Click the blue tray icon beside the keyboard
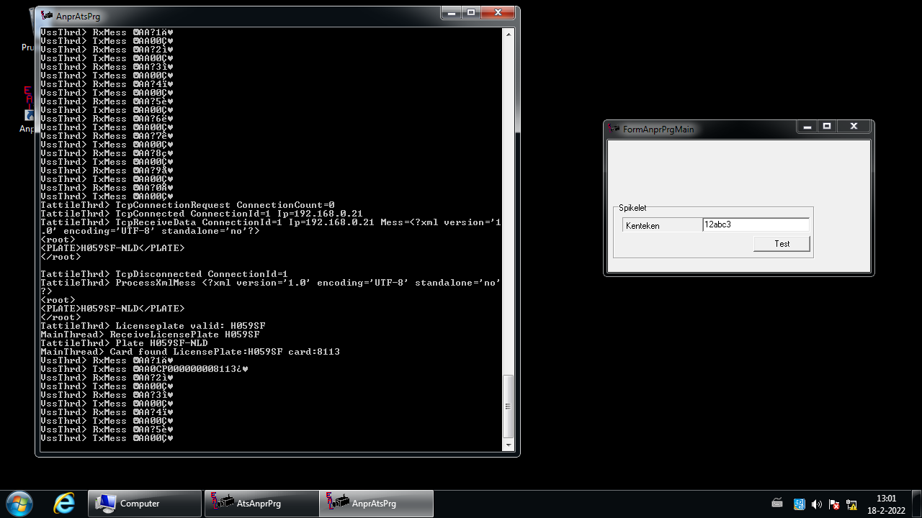Image resolution: width=922 pixels, height=518 pixels. (799, 504)
